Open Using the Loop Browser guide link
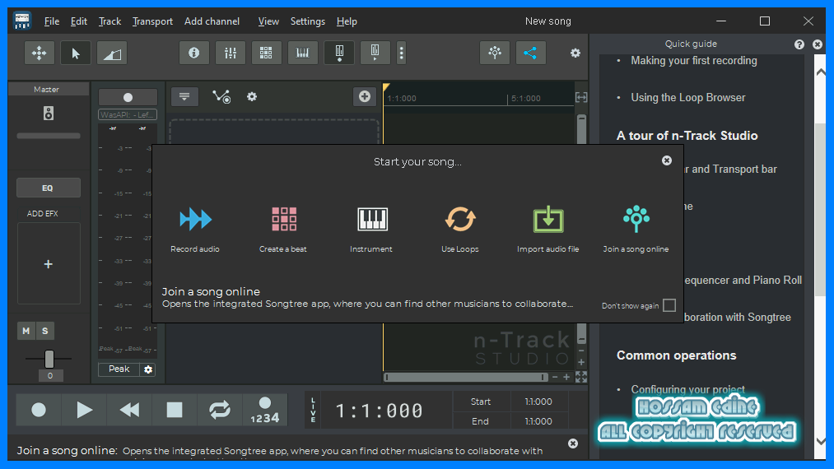834x469 pixels. (x=687, y=98)
